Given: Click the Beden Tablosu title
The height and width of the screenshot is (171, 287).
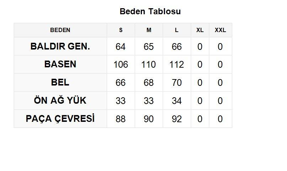Looking at the screenshot, I should pyautogui.click(x=150, y=11).
